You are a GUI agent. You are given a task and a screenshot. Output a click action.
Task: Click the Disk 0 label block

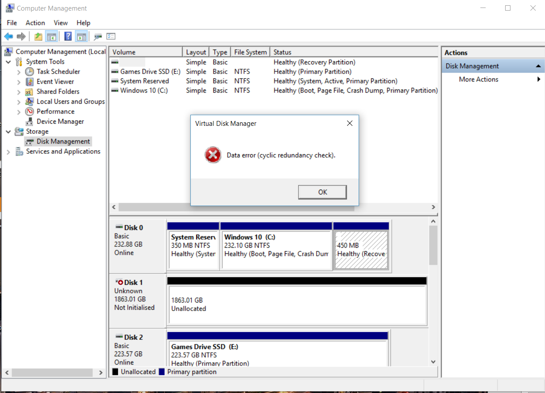137,246
